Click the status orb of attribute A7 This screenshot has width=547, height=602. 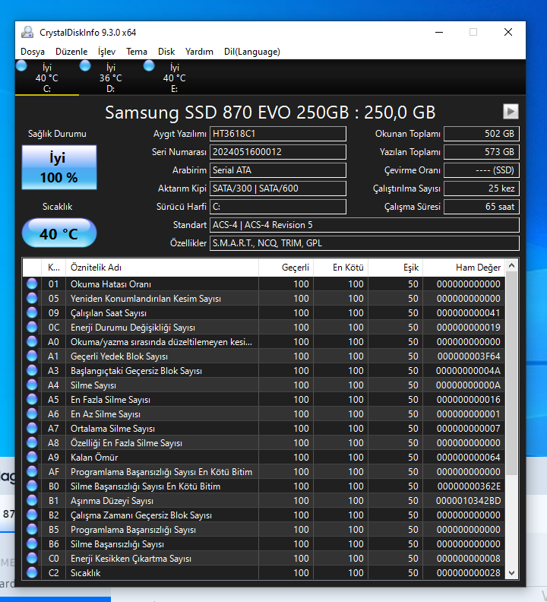32,429
